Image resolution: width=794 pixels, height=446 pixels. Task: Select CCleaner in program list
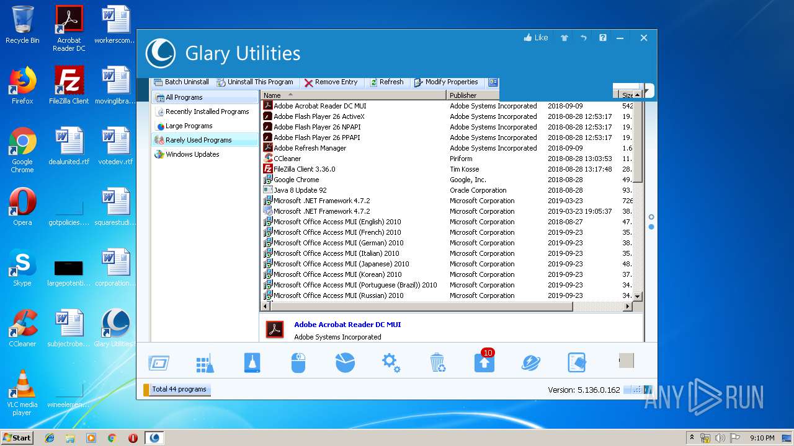[447, 159]
